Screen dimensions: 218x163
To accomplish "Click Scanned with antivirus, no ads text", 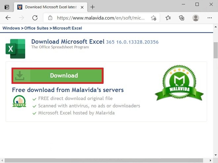I will (89, 106).
